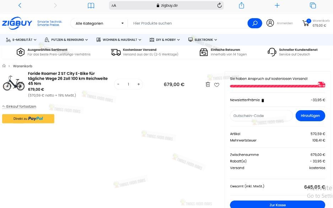Click the Mehrwertsteuer 108,41 € amount
The height and width of the screenshot is (208, 333).
(x=318, y=140)
